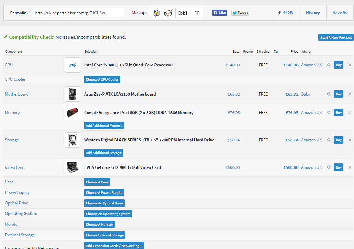Choose a power supply
The width and height of the screenshot is (354, 249).
point(104,192)
